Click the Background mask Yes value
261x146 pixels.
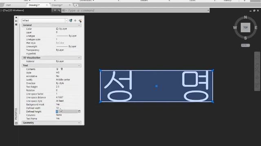pyautogui.click(x=58, y=105)
